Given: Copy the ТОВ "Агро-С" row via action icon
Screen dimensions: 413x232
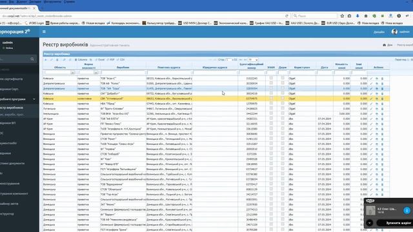Looking at the screenshot, I should click(377, 79).
